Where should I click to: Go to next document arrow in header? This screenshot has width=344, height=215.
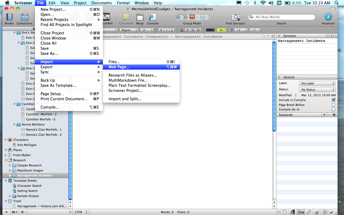coord(268,37)
